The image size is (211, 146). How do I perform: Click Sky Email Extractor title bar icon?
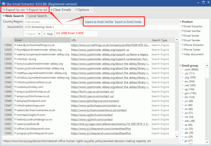pyautogui.click(x=4, y=4)
